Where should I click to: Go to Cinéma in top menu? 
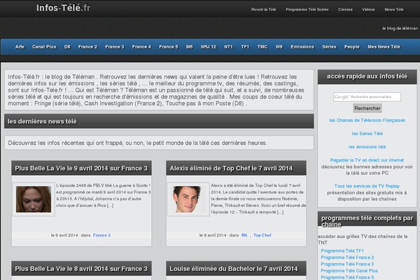[x=345, y=9]
